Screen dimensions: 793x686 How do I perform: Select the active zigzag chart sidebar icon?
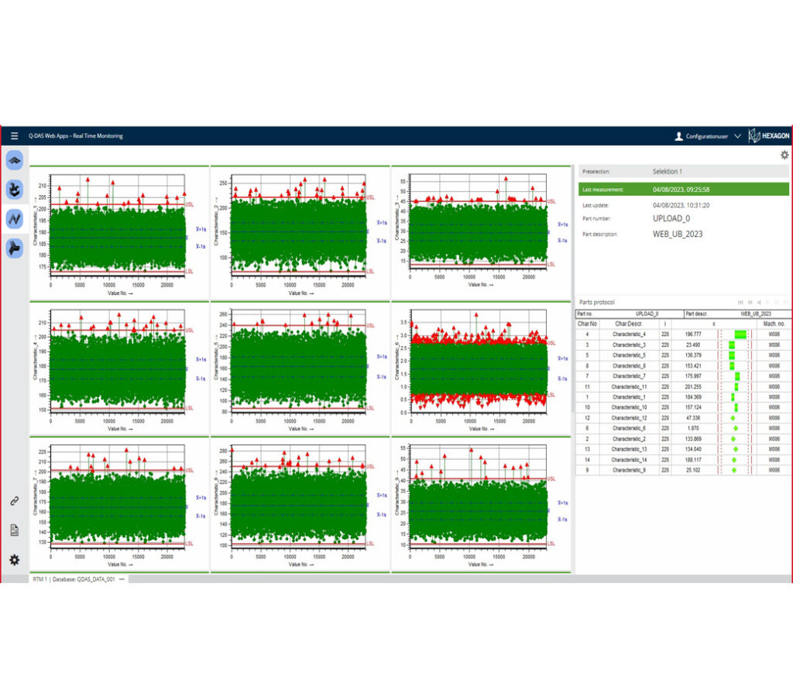coord(14,218)
